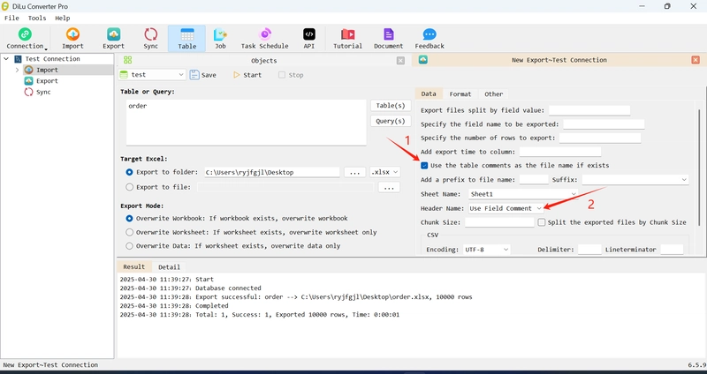Click the number of rows to export field

[x=600, y=138]
